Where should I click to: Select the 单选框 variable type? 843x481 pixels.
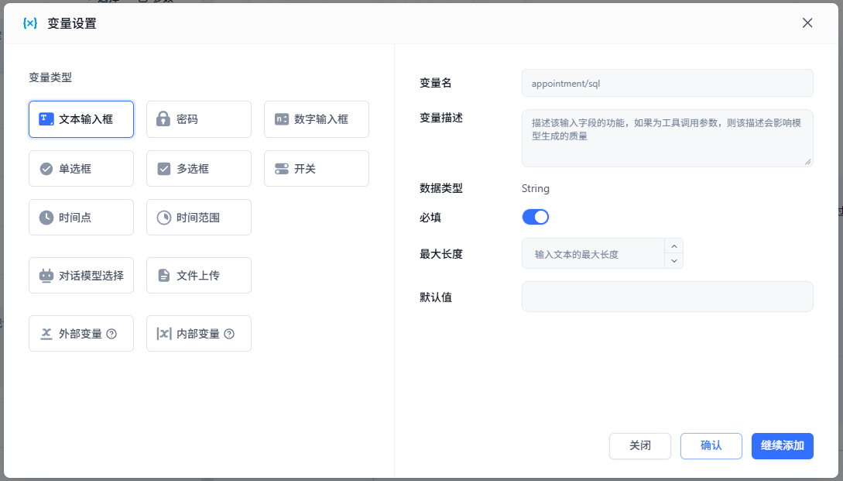(81, 169)
